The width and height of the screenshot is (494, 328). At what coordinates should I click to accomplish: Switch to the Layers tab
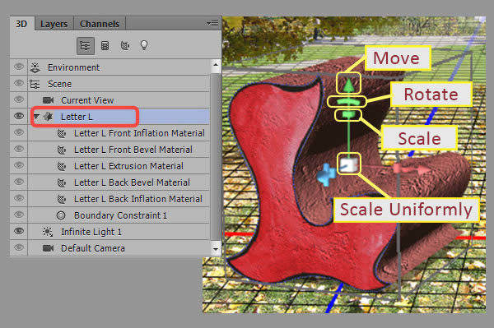point(54,24)
